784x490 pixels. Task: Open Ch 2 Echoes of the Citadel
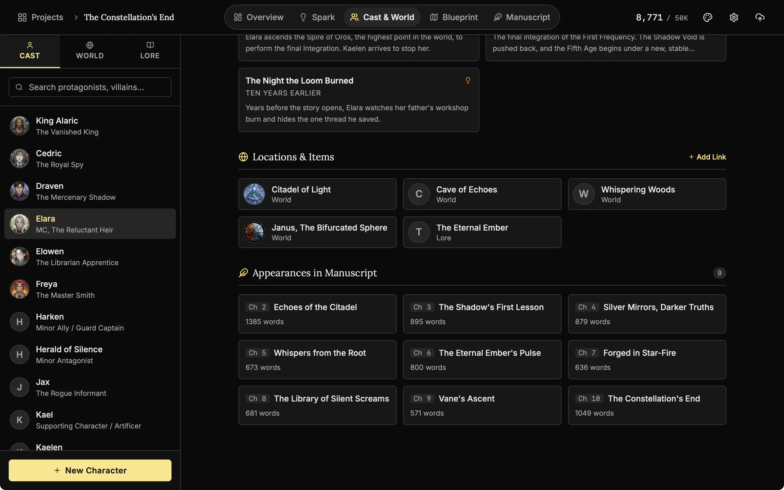(317, 314)
